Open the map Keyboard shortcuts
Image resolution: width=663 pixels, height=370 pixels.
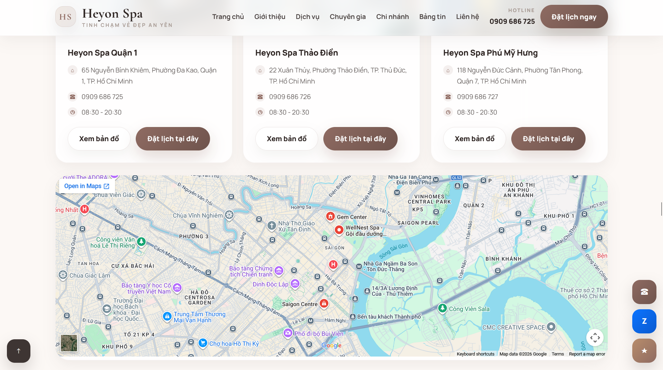click(475, 354)
